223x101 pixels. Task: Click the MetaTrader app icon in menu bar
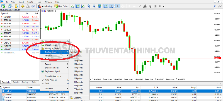pyautogui.click(x=1, y=2)
